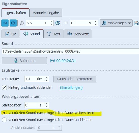Open the Text tab
The height and width of the screenshot is (133, 139).
[54, 34]
